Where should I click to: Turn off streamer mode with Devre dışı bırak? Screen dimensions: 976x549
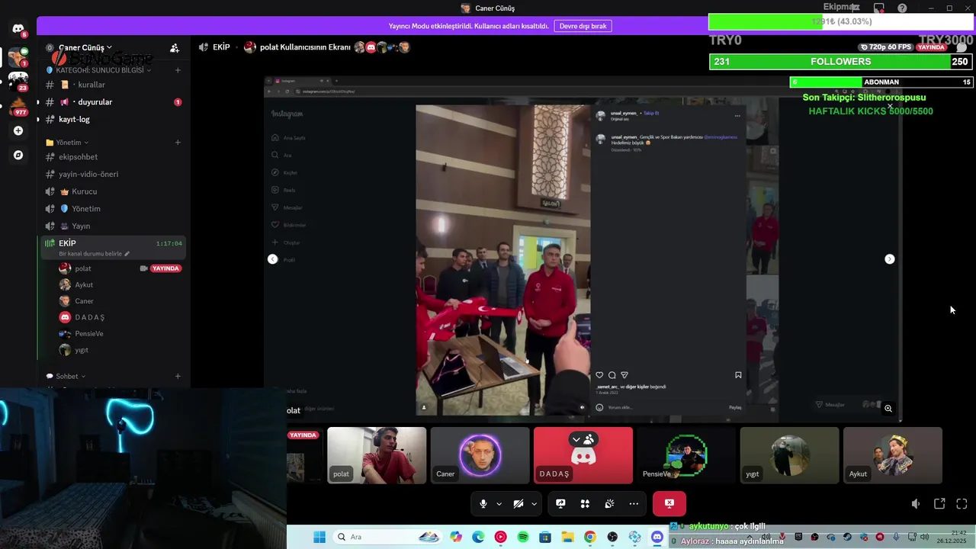(x=583, y=26)
